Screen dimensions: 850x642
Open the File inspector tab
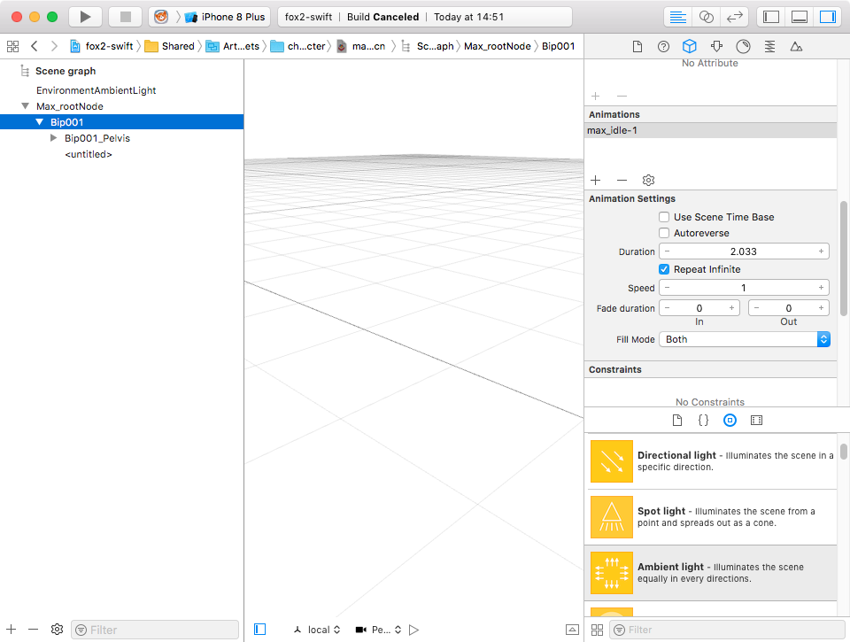(x=637, y=47)
